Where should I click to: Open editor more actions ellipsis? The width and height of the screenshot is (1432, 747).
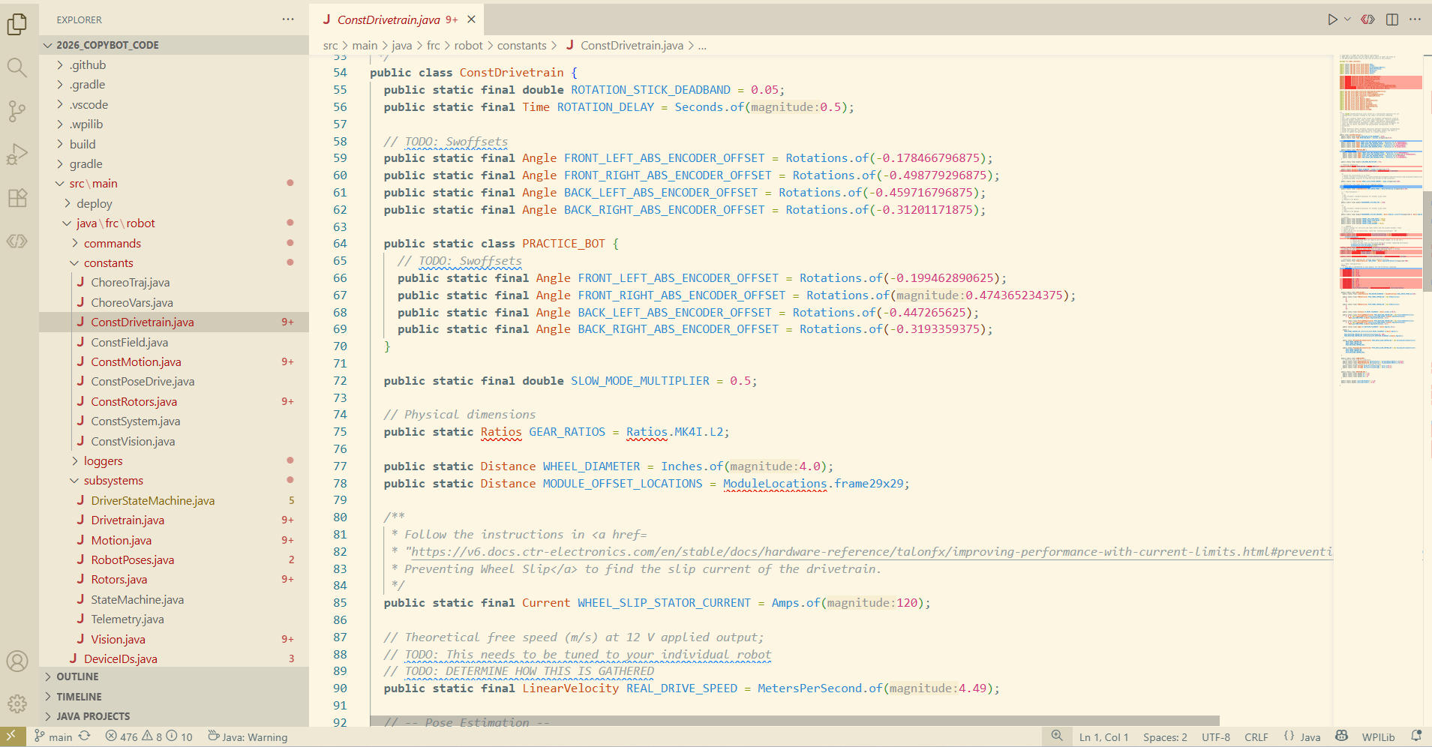coord(1415,19)
